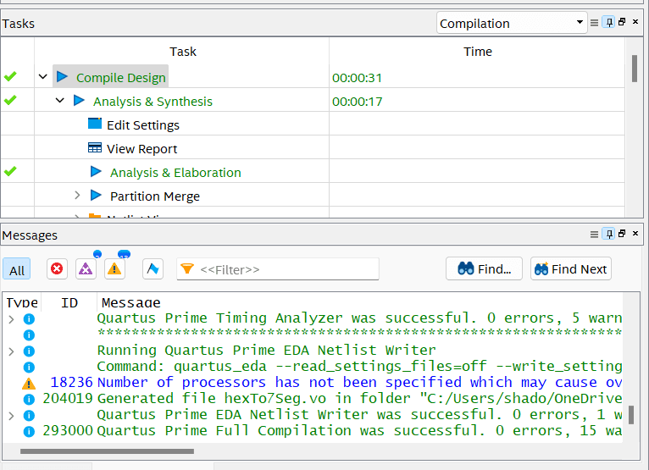Click Tasks panel vertical scrollbar thumb
Viewport: 649px width, 470px height.
(634, 69)
